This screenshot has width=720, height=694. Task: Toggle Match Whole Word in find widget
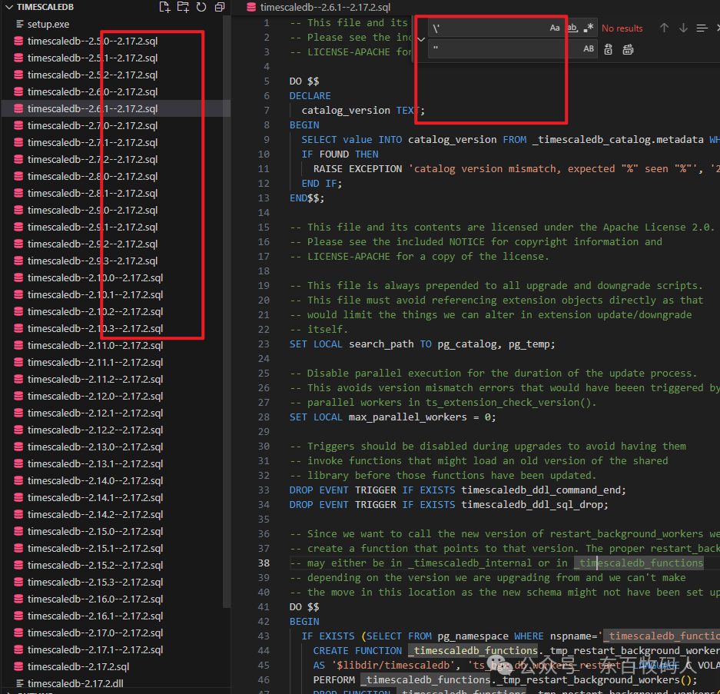tap(572, 28)
